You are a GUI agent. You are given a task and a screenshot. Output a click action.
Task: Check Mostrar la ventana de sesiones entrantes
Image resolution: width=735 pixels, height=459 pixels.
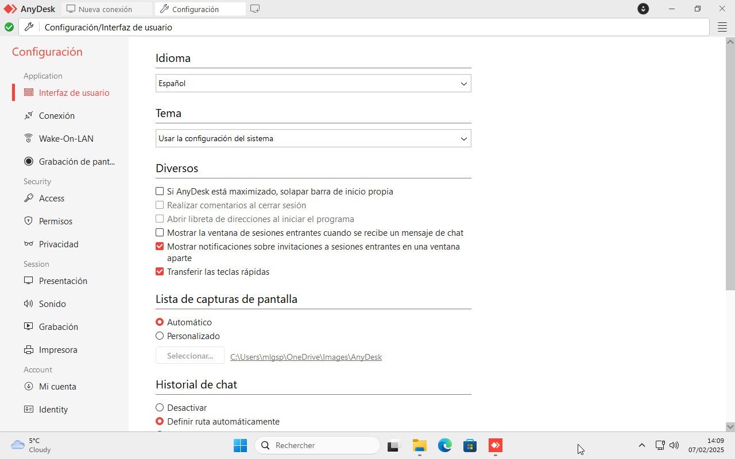click(160, 232)
